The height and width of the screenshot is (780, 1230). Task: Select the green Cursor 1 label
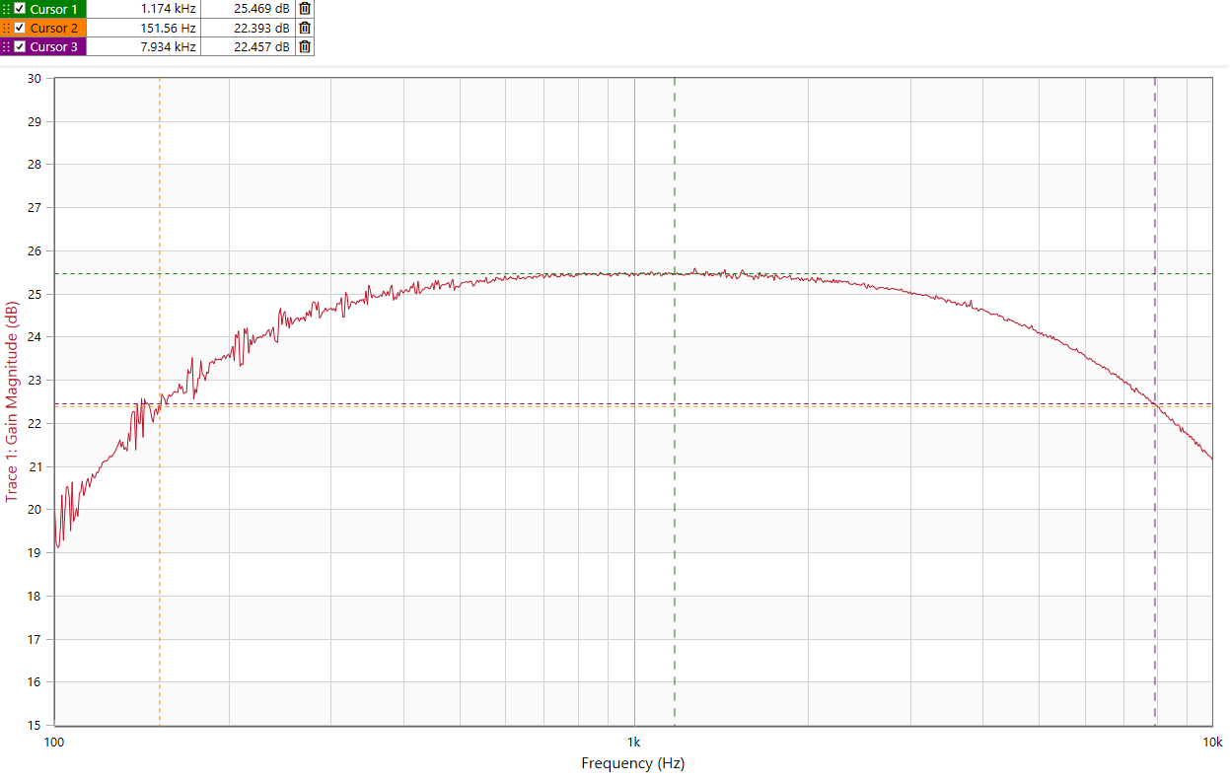53,9
